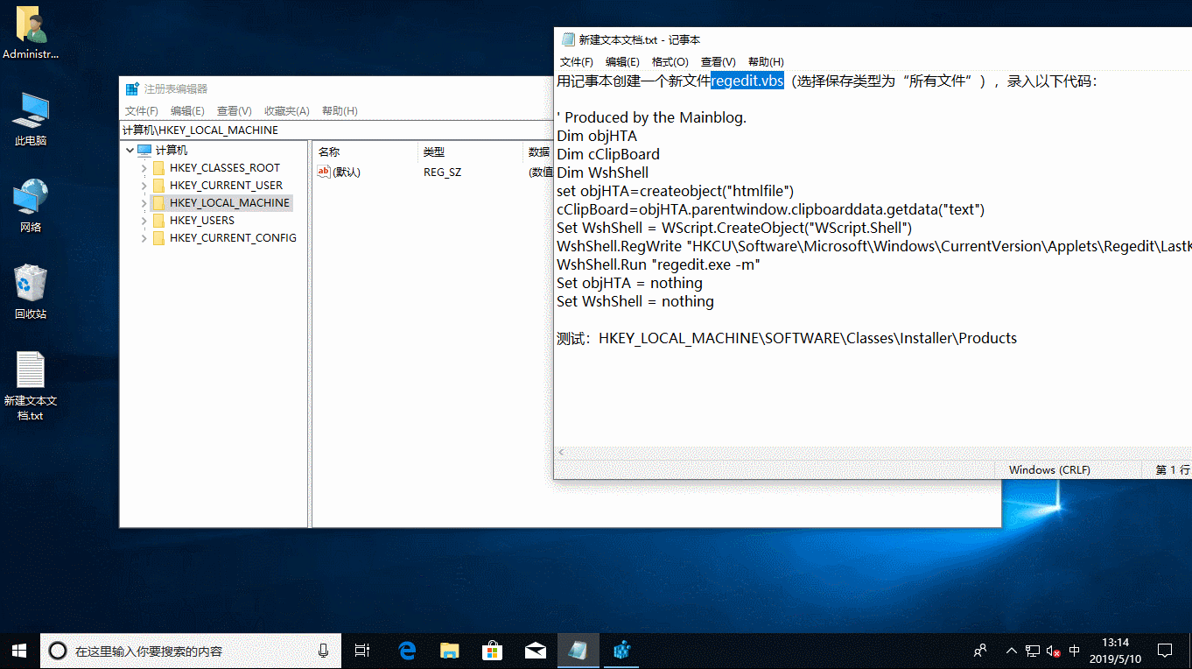Expand the HKEY_LOCAL_MACHINE node
The width and height of the screenshot is (1192, 669).
144,202
